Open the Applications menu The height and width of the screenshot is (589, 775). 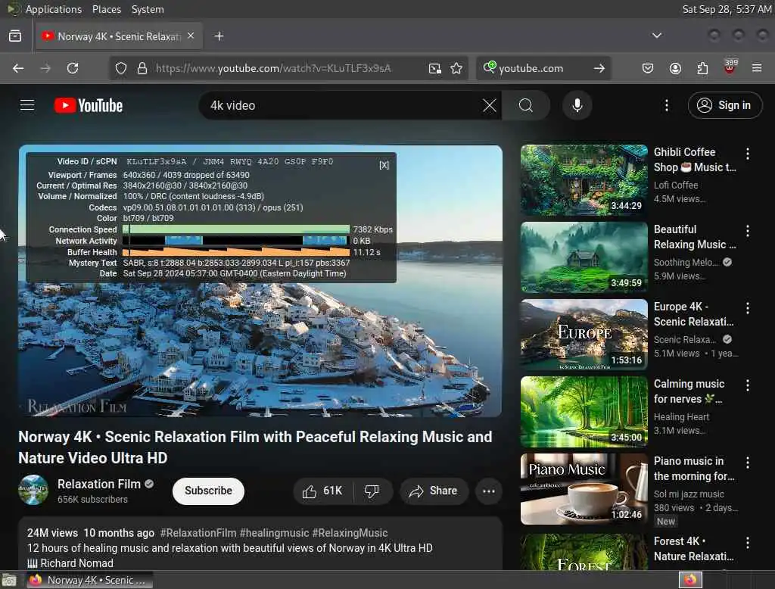tap(54, 9)
